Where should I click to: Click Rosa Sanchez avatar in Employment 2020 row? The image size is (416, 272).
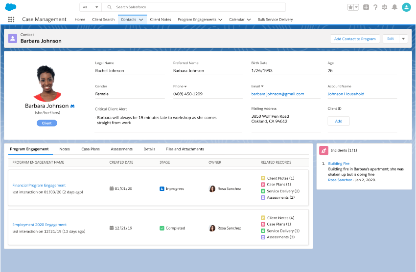pos(212,228)
